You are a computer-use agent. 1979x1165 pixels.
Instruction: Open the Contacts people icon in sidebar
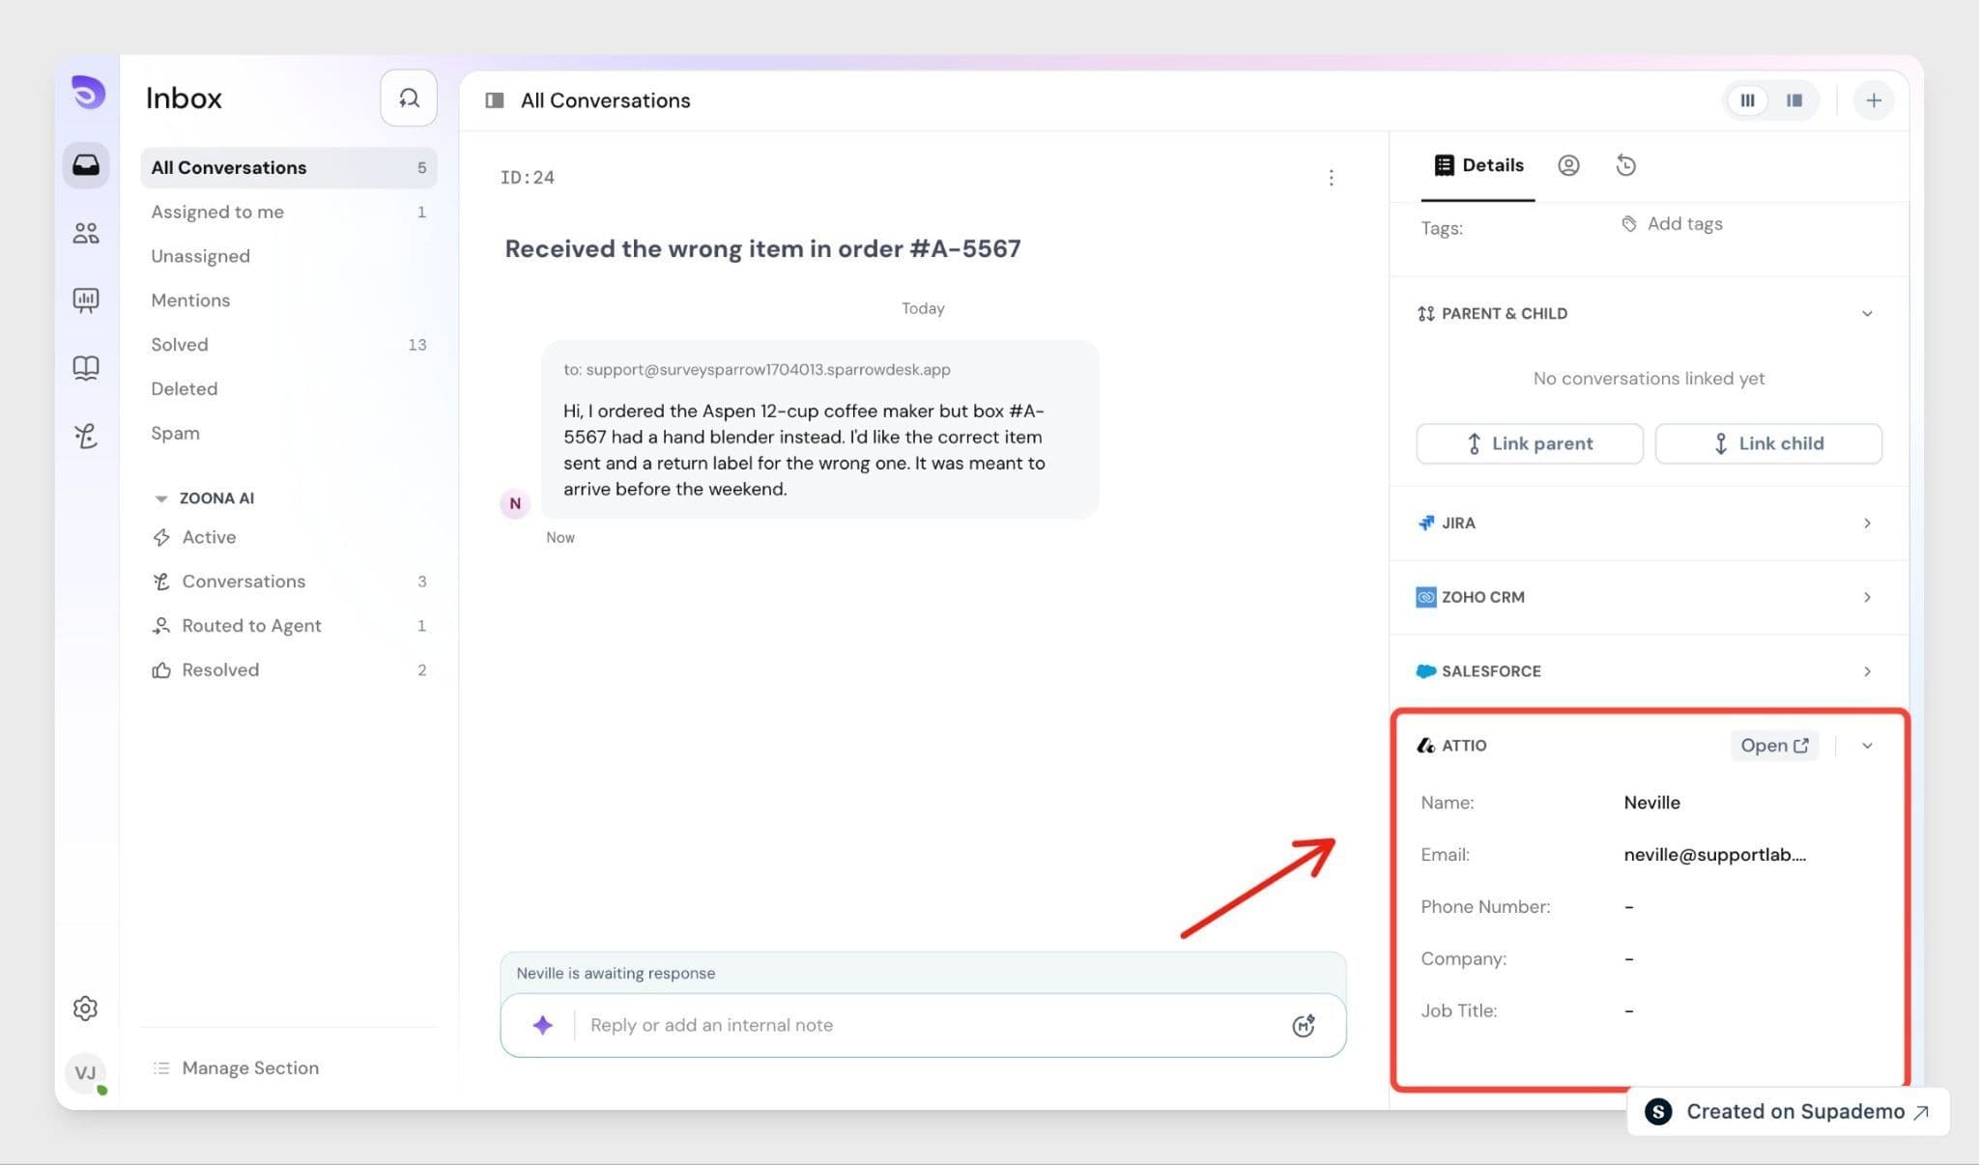click(86, 233)
